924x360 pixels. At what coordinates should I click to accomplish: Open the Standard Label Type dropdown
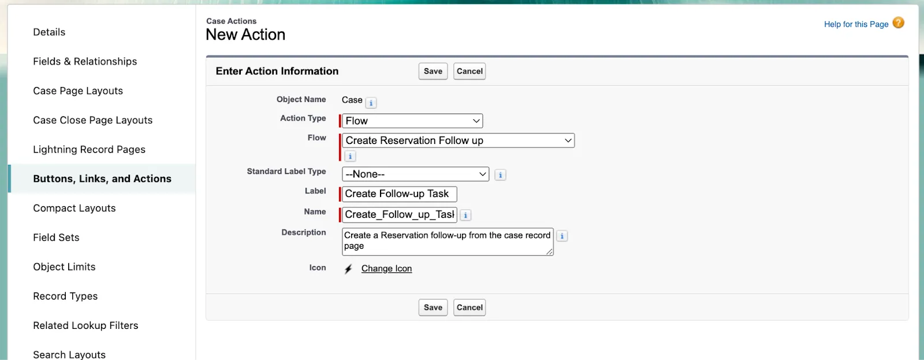415,174
